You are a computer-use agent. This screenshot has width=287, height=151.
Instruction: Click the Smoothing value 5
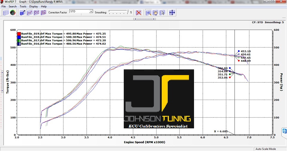[x=131, y=13]
